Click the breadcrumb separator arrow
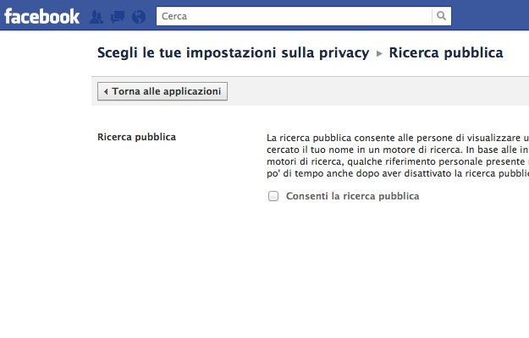This screenshot has width=529, height=338. [379, 53]
